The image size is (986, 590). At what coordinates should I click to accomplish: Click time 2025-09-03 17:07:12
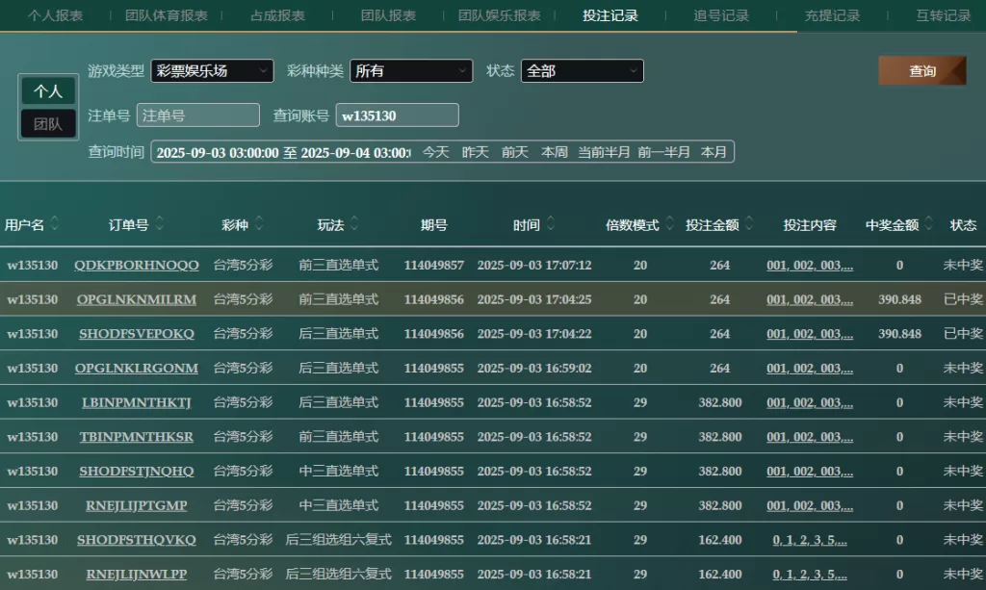pos(533,265)
